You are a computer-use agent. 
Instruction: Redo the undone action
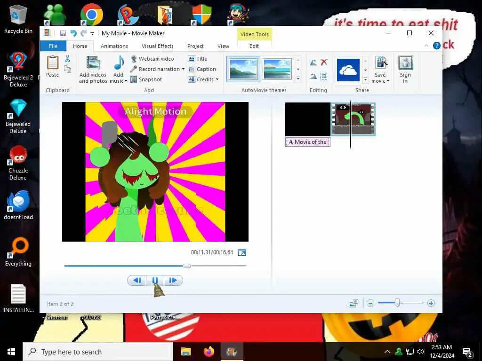click(83, 33)
